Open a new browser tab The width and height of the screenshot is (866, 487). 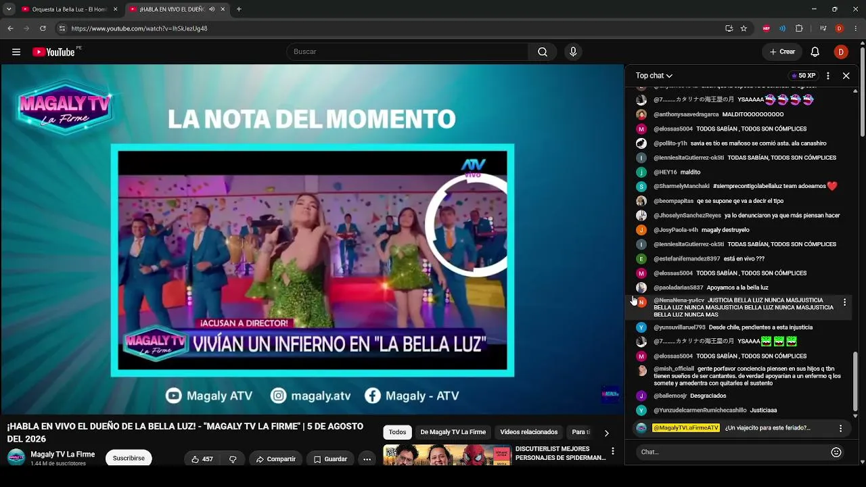pos(239,9)
